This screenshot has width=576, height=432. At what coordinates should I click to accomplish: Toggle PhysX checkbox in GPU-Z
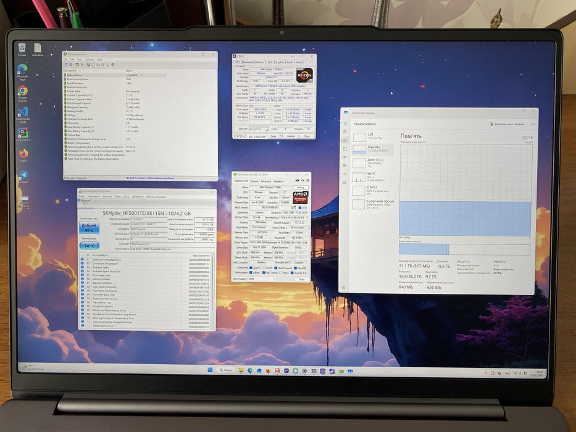click(x=280, y=273)
